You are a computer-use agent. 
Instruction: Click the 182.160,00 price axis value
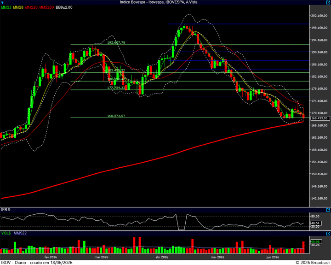pos(319,77)
